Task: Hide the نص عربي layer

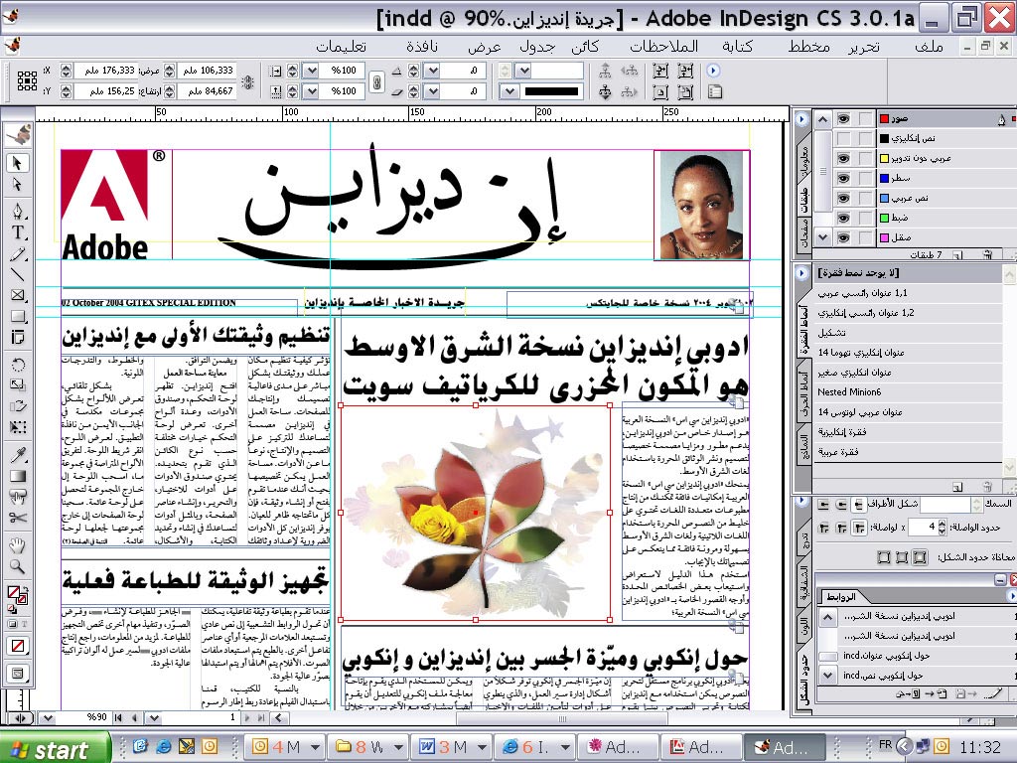Action: click(842, 198)
